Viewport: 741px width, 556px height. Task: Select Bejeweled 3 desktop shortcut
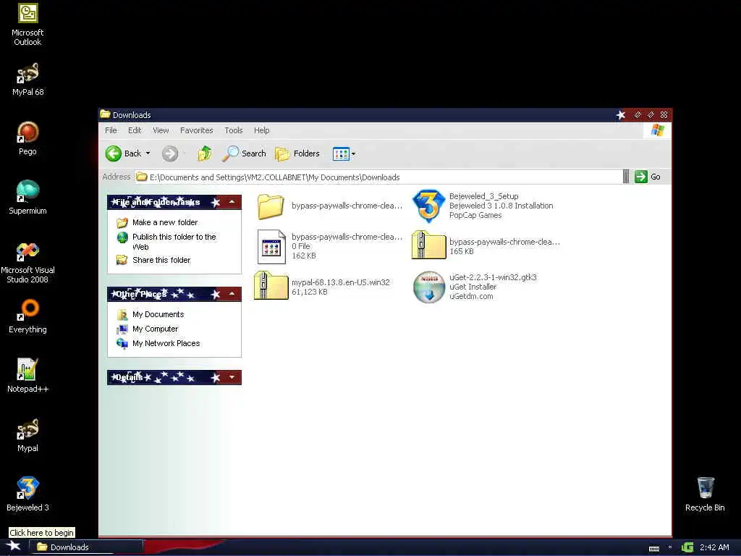tap(27, 494)
